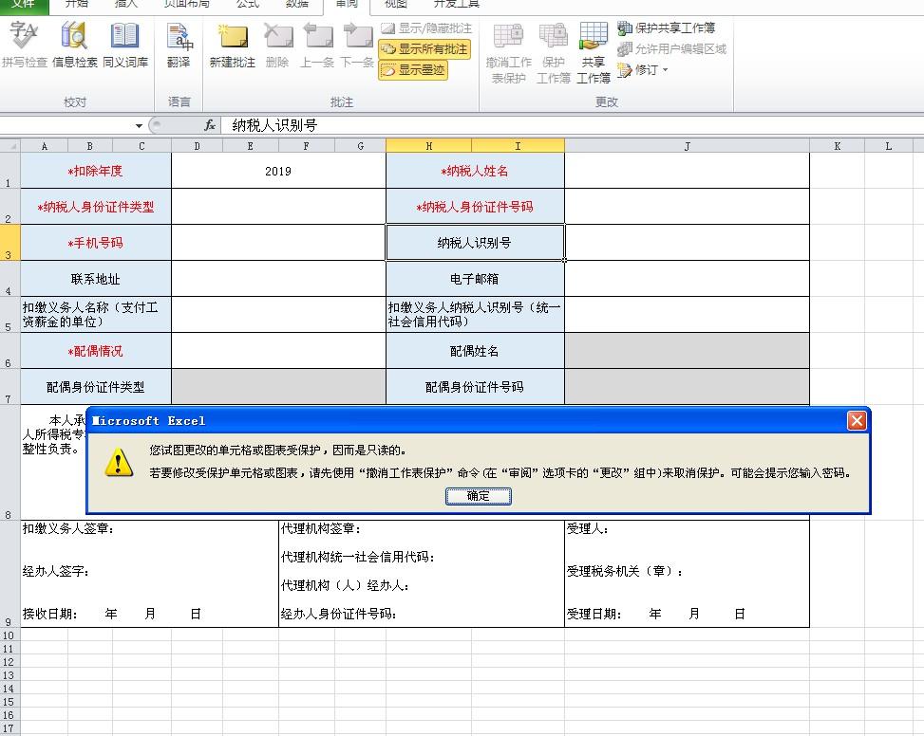
Task: Click the fx insert function icon
Action: (210, 125)
